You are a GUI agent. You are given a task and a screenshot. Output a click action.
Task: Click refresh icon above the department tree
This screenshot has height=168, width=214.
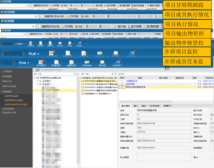(x=35, y=74)
